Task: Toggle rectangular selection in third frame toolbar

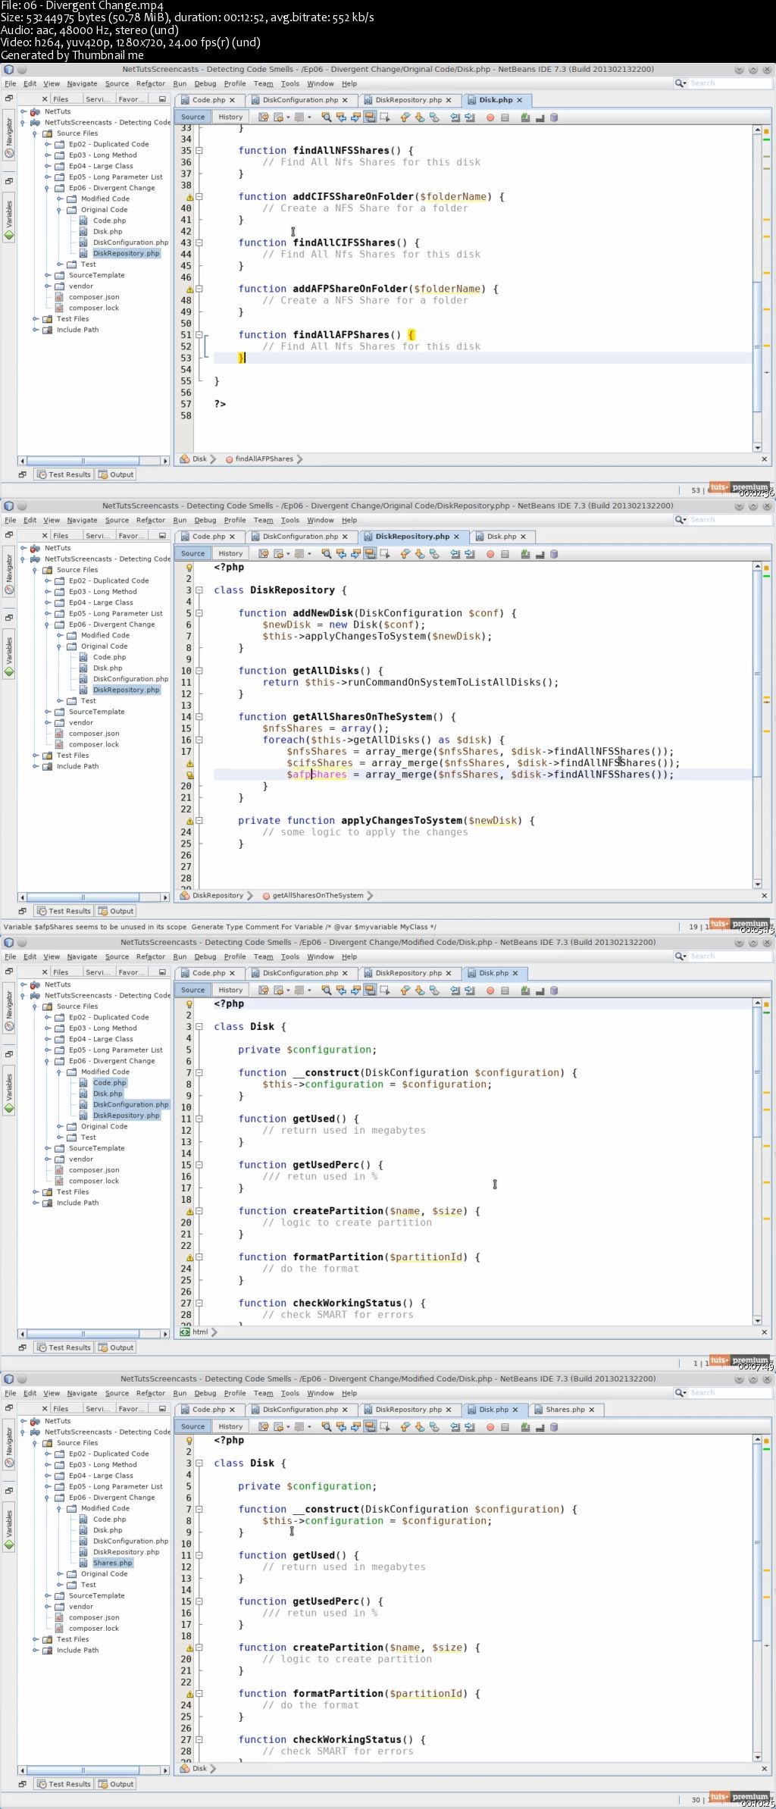Action: pos(384,991)
